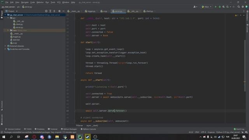
Task: Click CRLF line separator status entry
Action: pyautogui.click(x=197, y=132)
